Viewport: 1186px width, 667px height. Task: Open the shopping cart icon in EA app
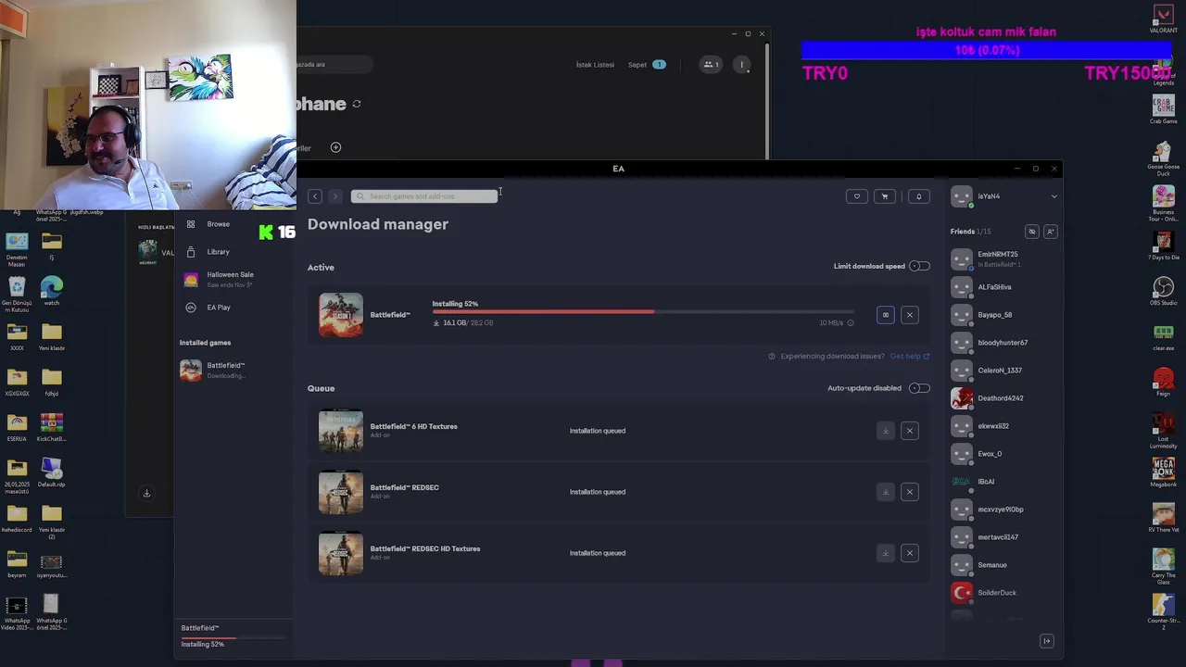[x=885, y=196]
